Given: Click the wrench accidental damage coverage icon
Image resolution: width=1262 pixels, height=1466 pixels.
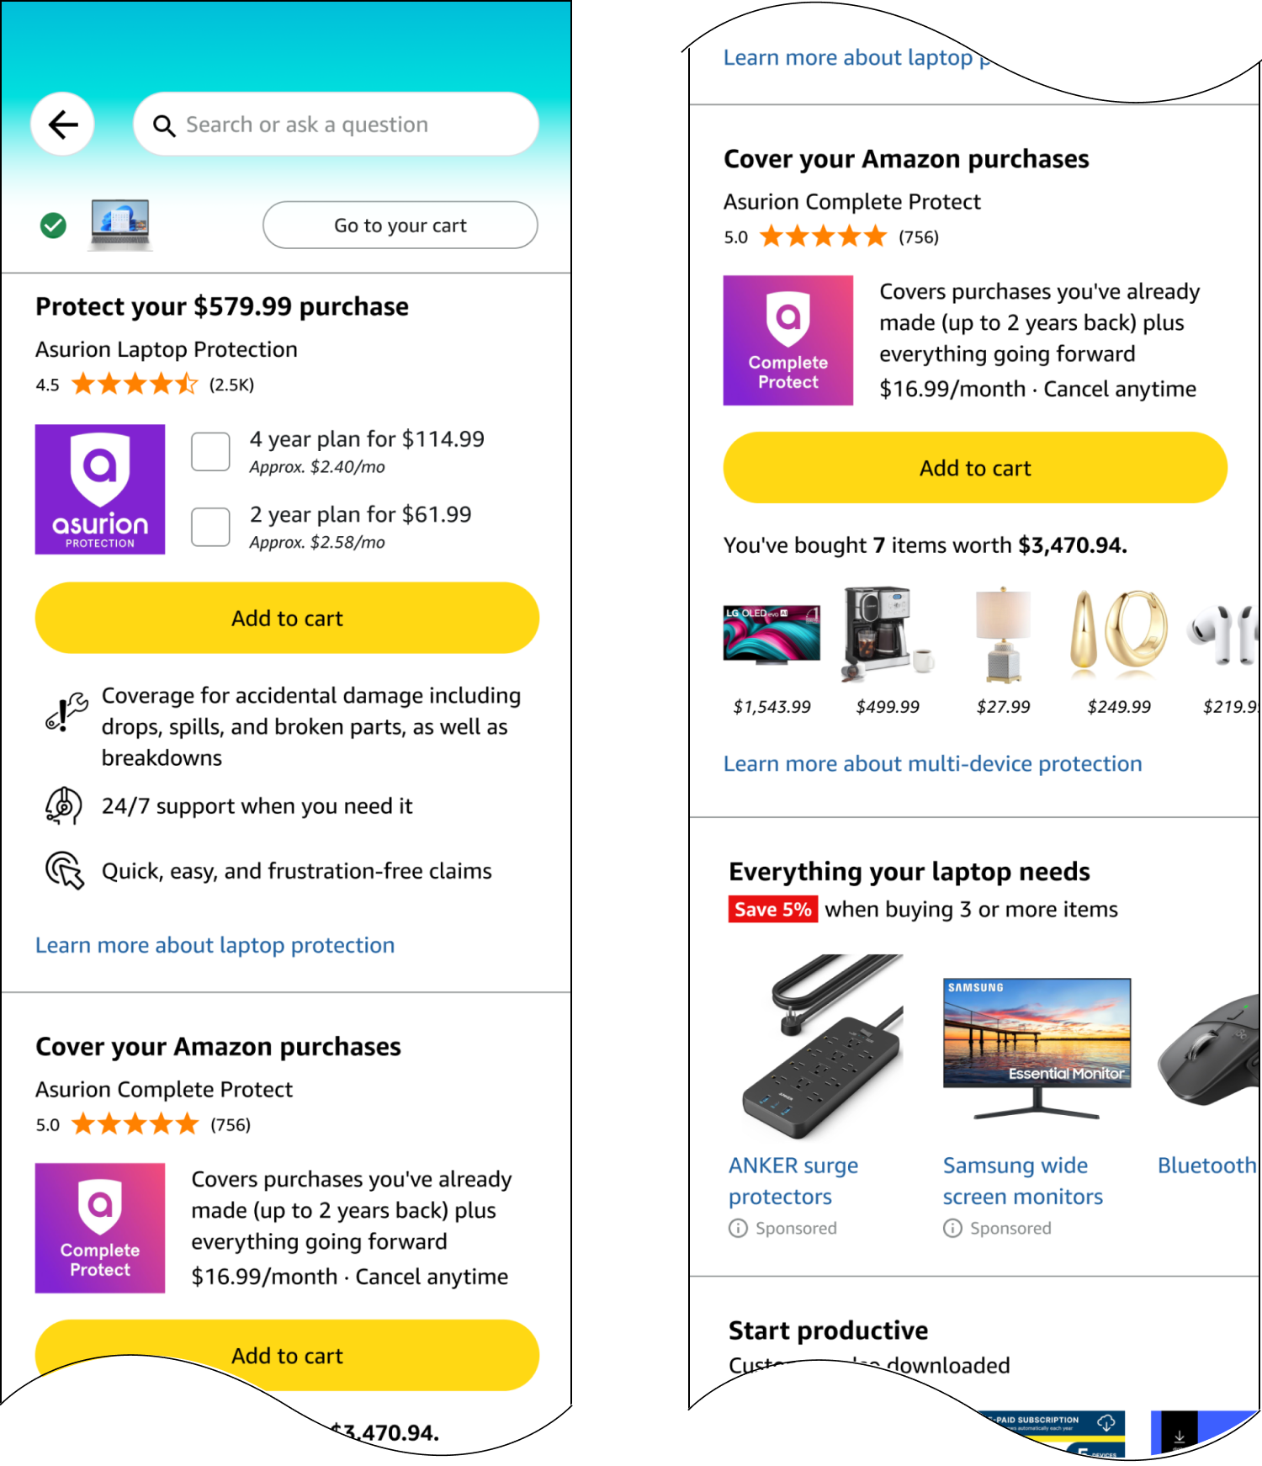Looking at the screenshot, I should pos(66,712).
